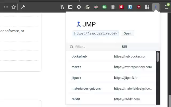171x107 pixels.
Task: Open the green B+ extension icon
Action: [x=104, y=7]
